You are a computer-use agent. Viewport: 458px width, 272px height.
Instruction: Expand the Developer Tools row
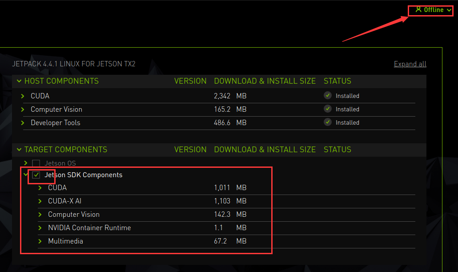pos(23,123)
